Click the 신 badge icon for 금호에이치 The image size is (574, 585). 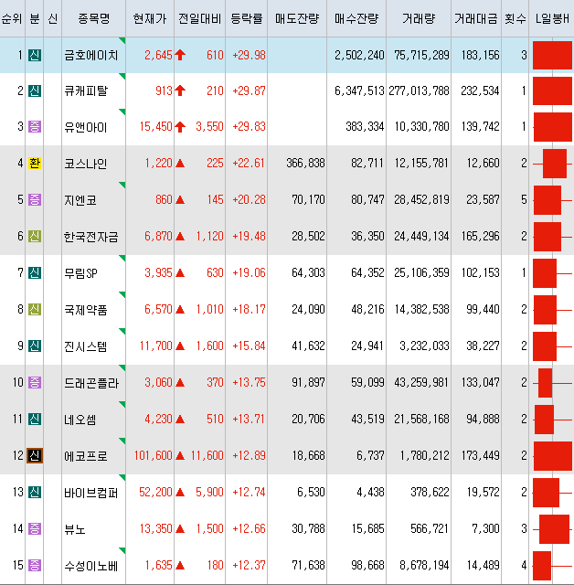(x=35, y=55)
